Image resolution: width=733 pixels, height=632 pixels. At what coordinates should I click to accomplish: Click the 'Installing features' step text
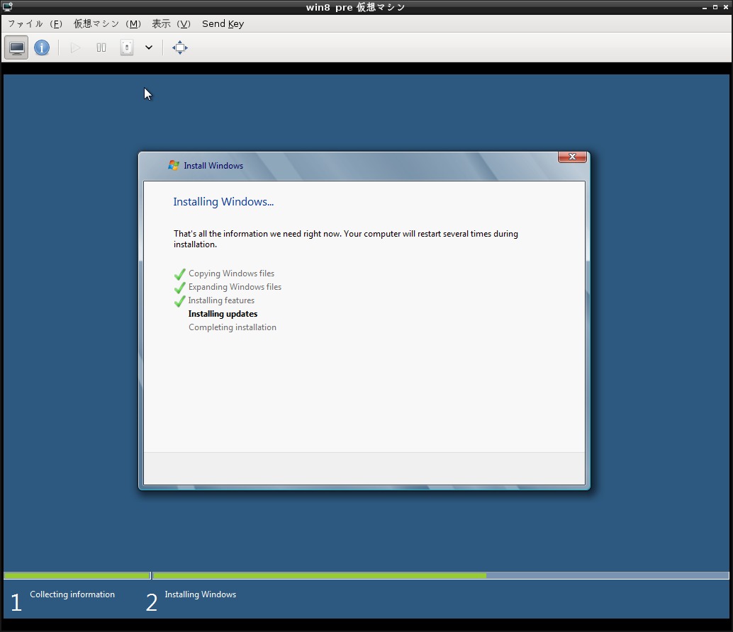[222, 300]
